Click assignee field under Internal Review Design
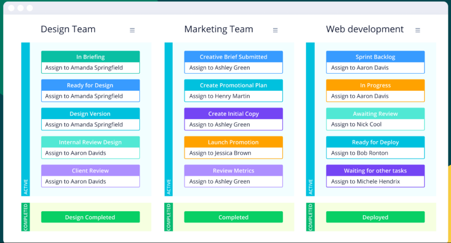Viewport: 451px width, 243px height. click(90, 153)
